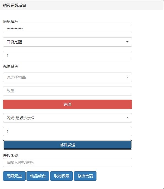
Task: Click the 请输入授权密码 authorization password field
Action: pos(68,163)
